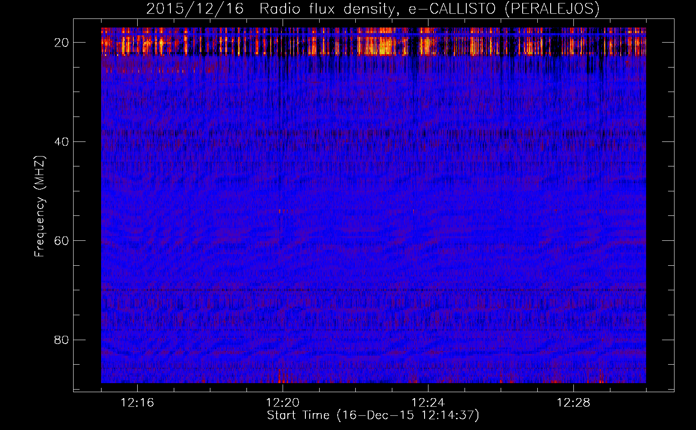Screen dimensions: 696x430
Task: Click the 60 MHz frequency tick label
Action: click(62, 241)
